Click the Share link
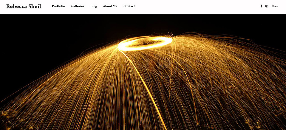 [275, 6]
